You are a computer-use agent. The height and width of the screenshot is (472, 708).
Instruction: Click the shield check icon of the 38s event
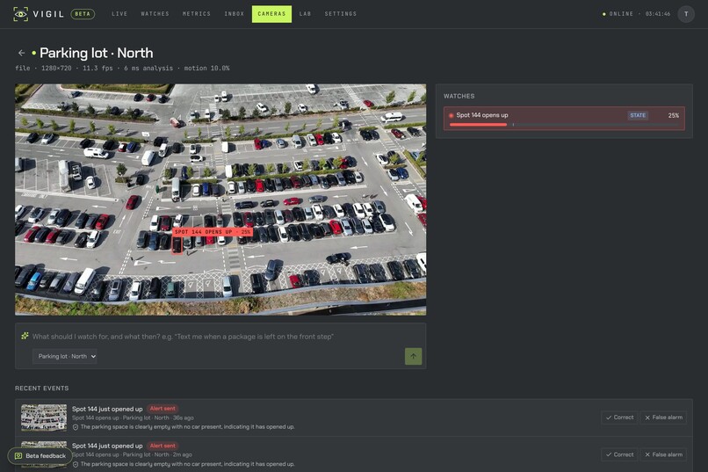tap(76, 427)
